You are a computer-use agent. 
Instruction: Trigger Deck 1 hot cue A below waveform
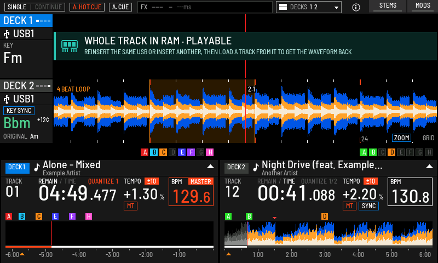[x=145, y=152]
